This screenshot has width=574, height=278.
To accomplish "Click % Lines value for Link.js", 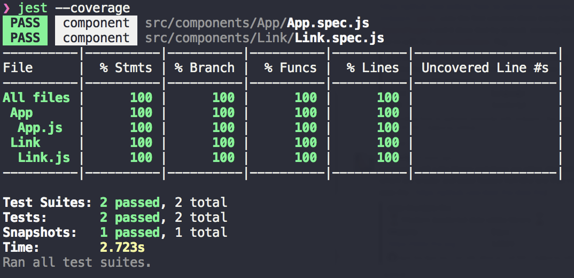I will click(388, 158).
